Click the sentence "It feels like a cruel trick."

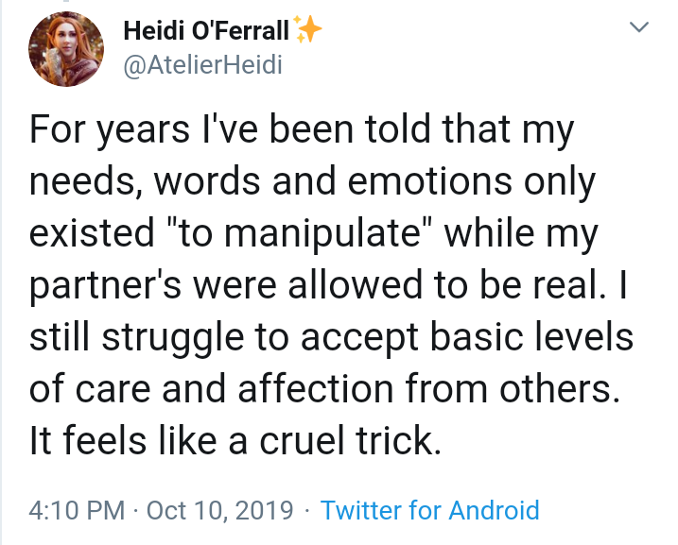click(235, 439)
